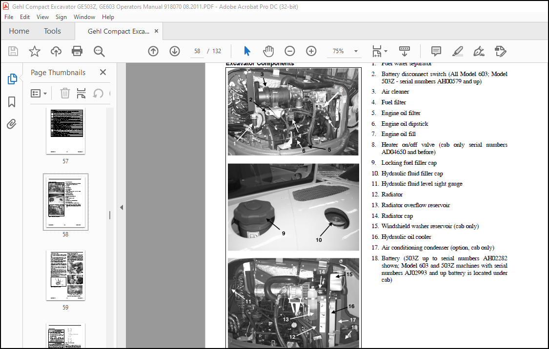Click 'Air cleaner' list item text
Screen dimensions: 549x349
[395, 92]
